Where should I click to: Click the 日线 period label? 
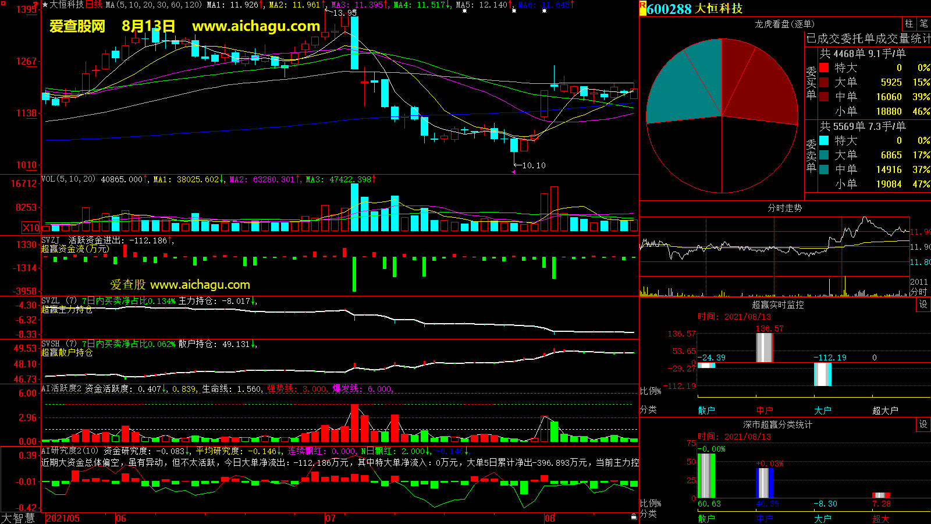pos(94,5)
